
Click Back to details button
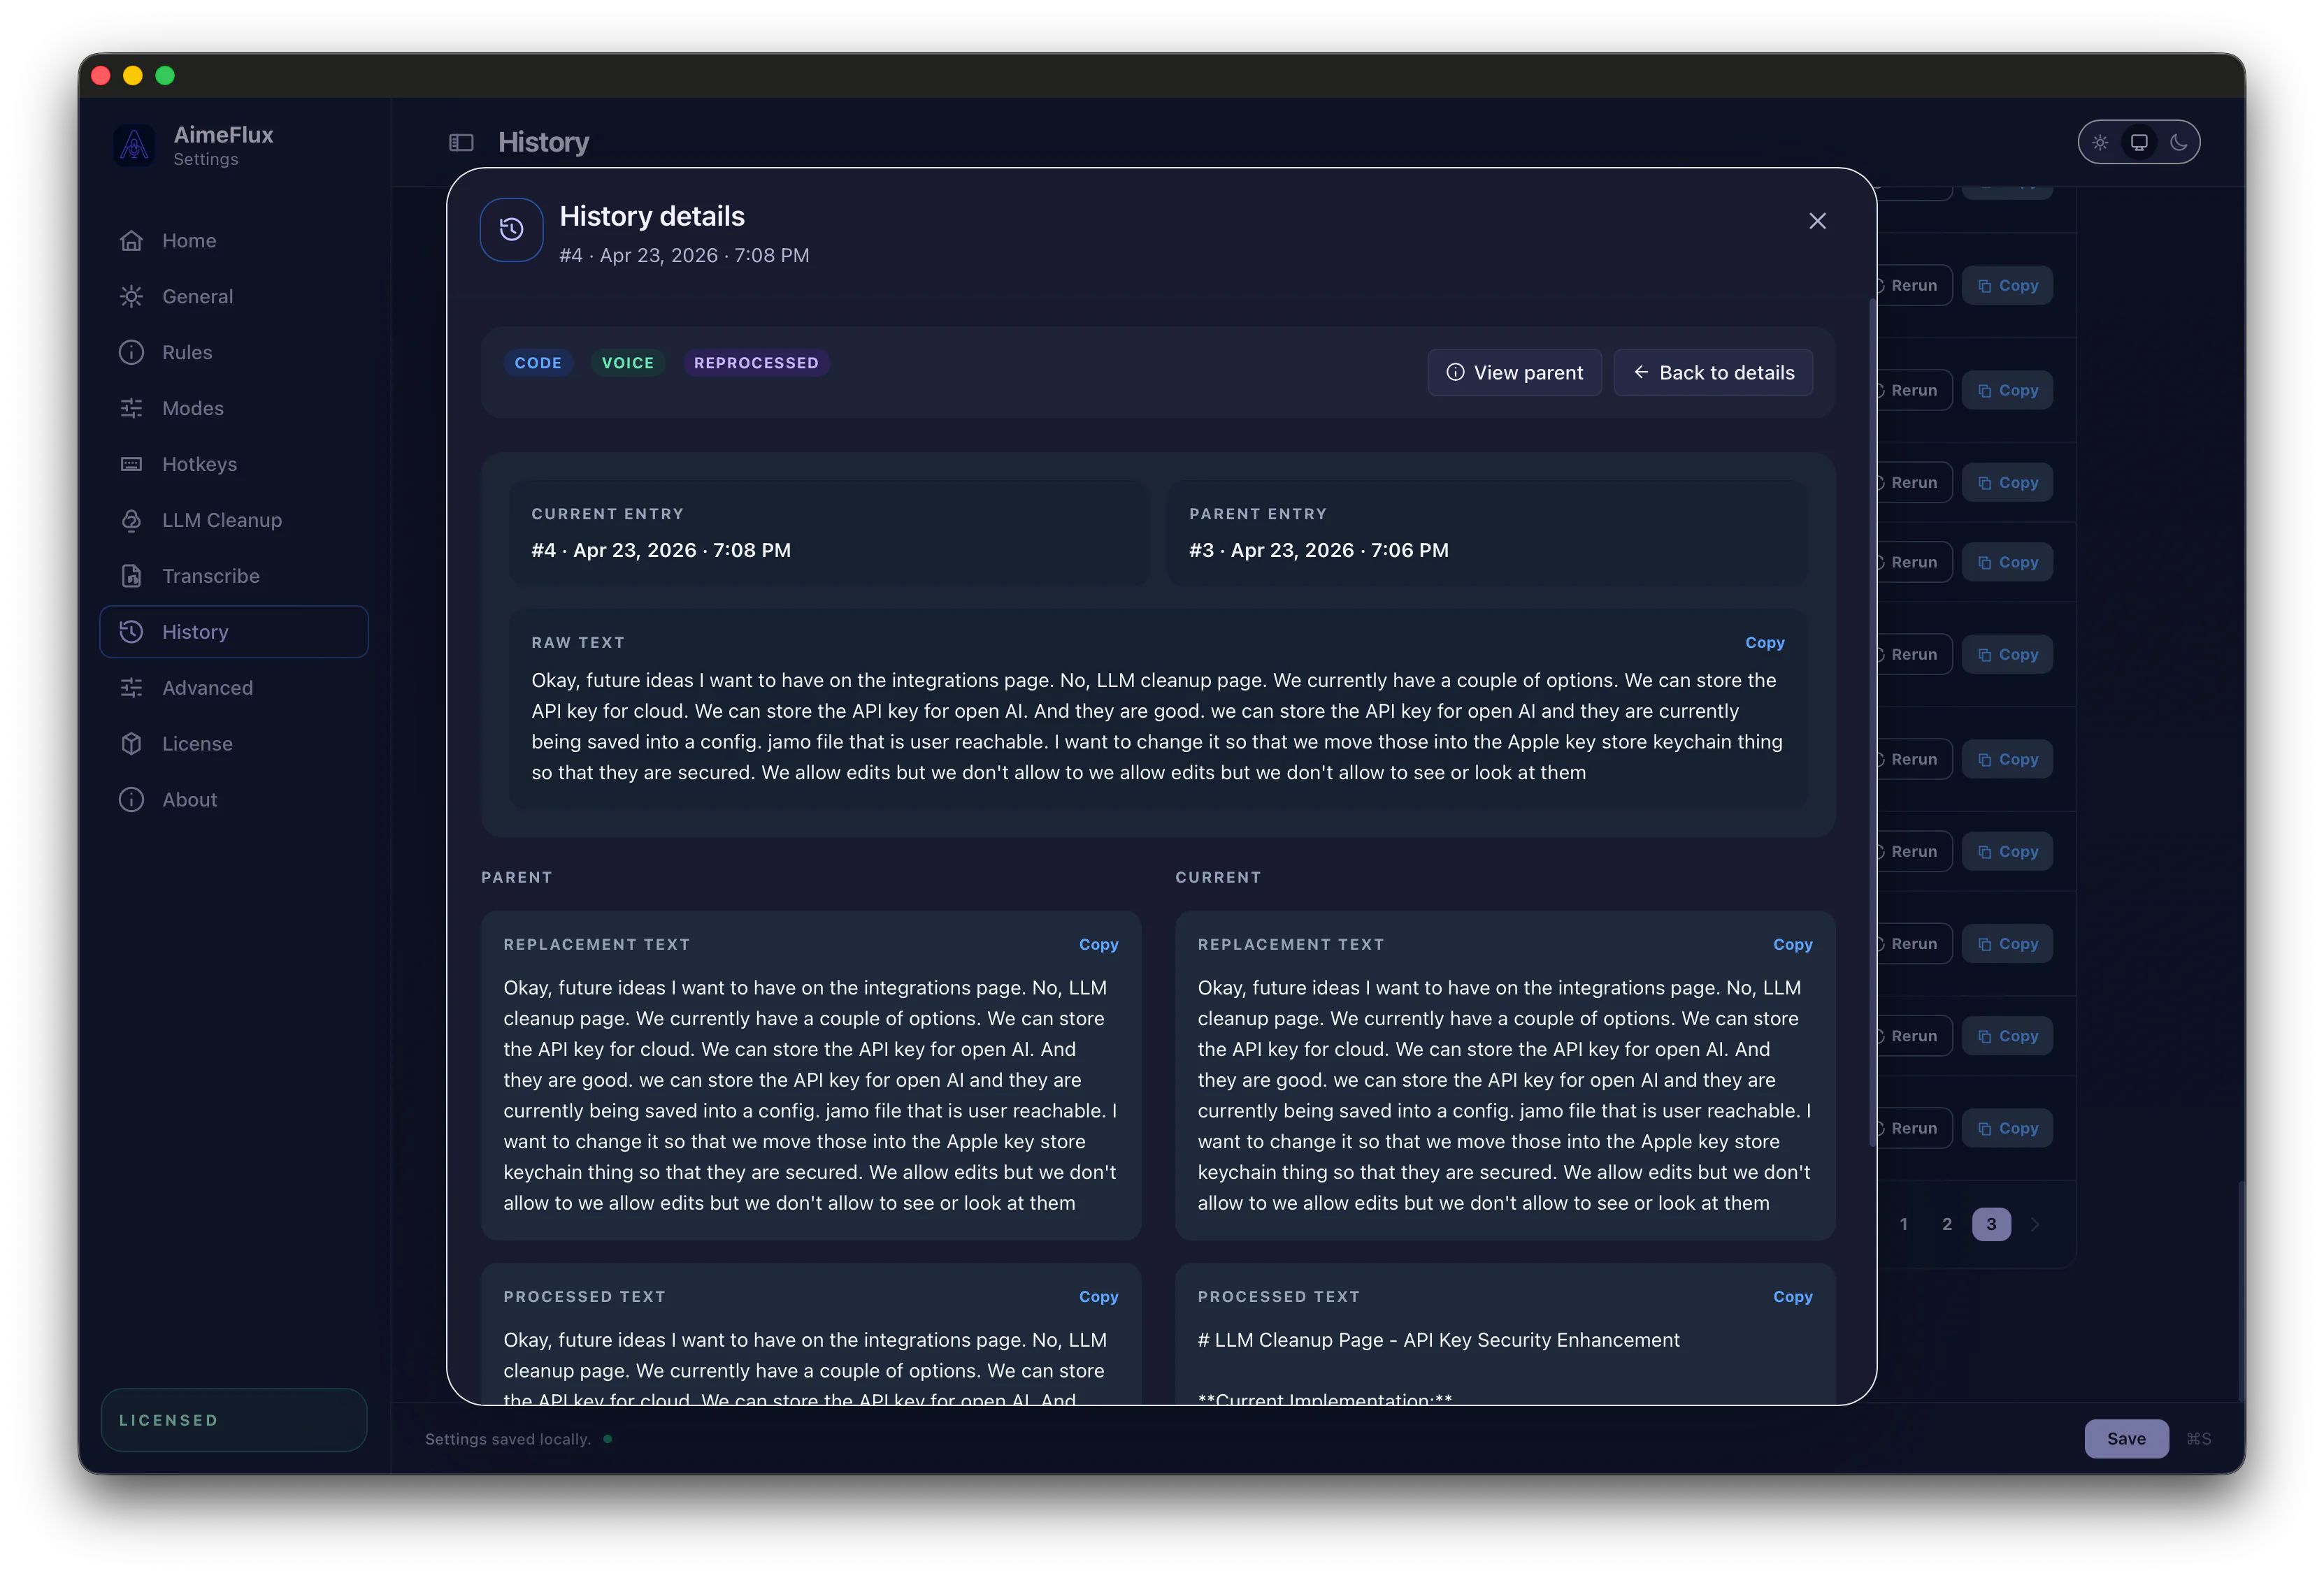coord(1713,372)
